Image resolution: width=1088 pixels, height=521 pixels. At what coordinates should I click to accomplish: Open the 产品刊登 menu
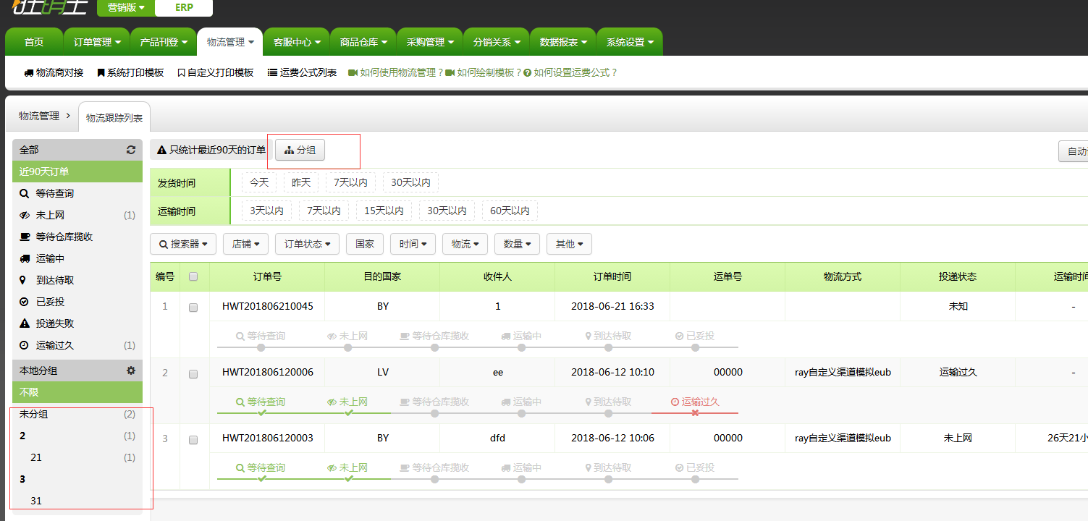(164, 42)
